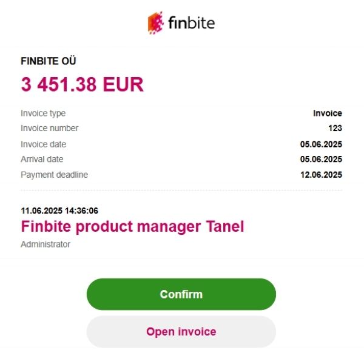Viewport: 364px width, 364px height.
Task: Click the Finbite wordmark in header
Action: point(191,24)
